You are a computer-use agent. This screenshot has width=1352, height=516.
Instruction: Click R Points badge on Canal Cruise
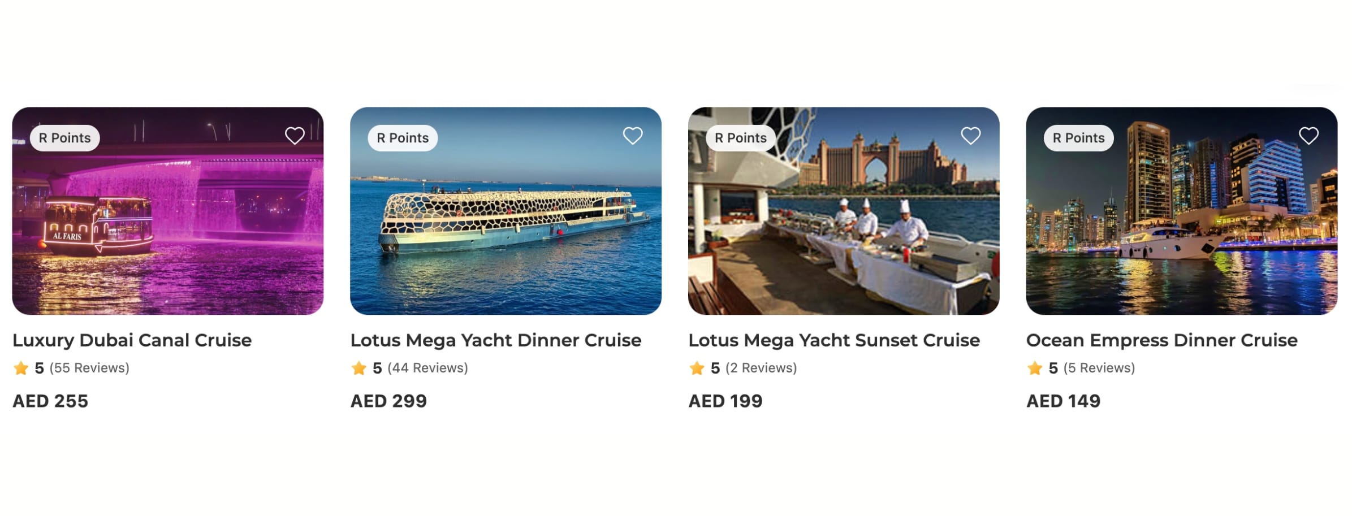pos(64,138)
